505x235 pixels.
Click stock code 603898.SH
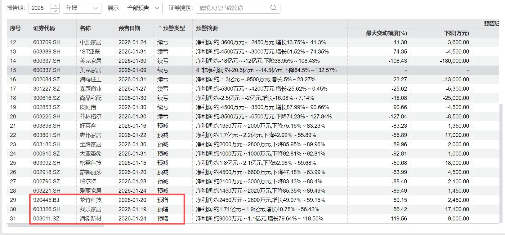[47, 126]
